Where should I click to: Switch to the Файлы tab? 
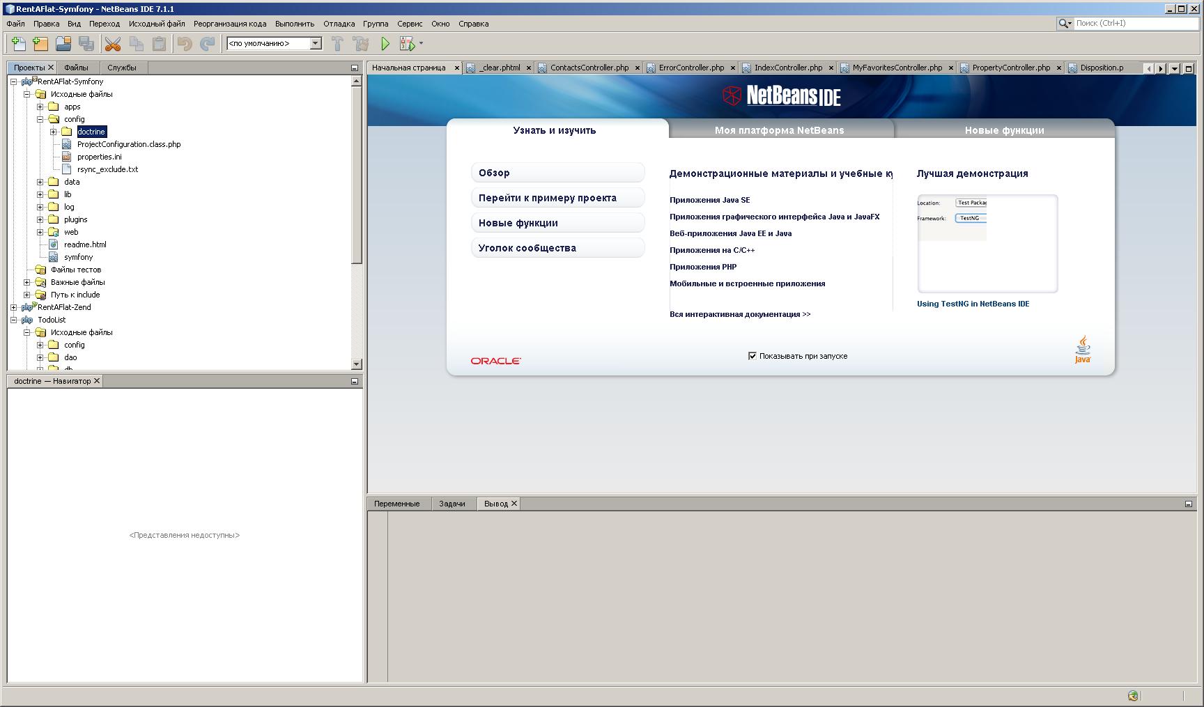77,68
